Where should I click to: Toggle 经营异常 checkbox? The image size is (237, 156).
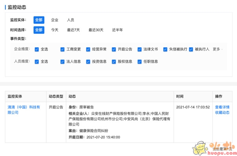[88, 49]
